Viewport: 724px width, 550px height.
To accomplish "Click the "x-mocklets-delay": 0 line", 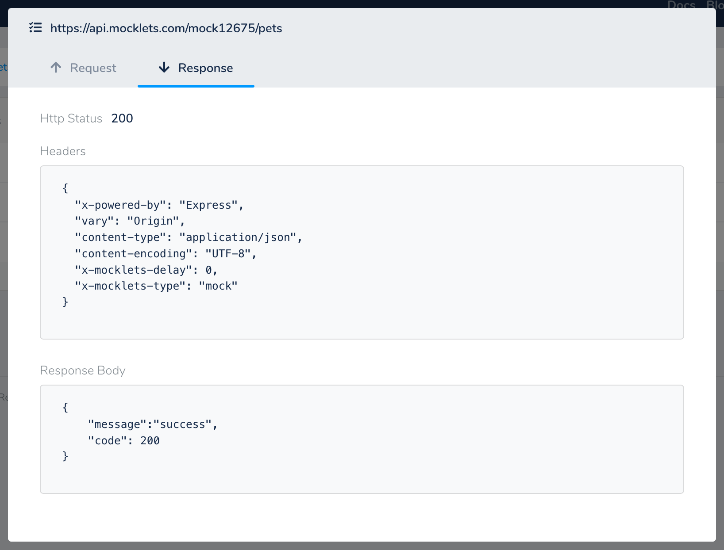I will [146, 270].
